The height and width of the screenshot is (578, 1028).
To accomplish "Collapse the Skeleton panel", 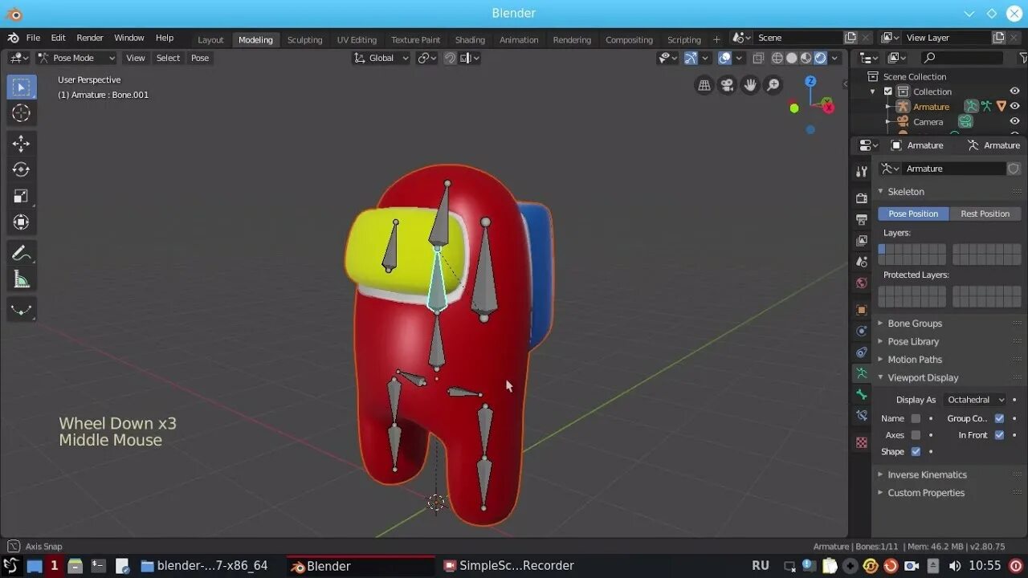I will click(906, 191).
